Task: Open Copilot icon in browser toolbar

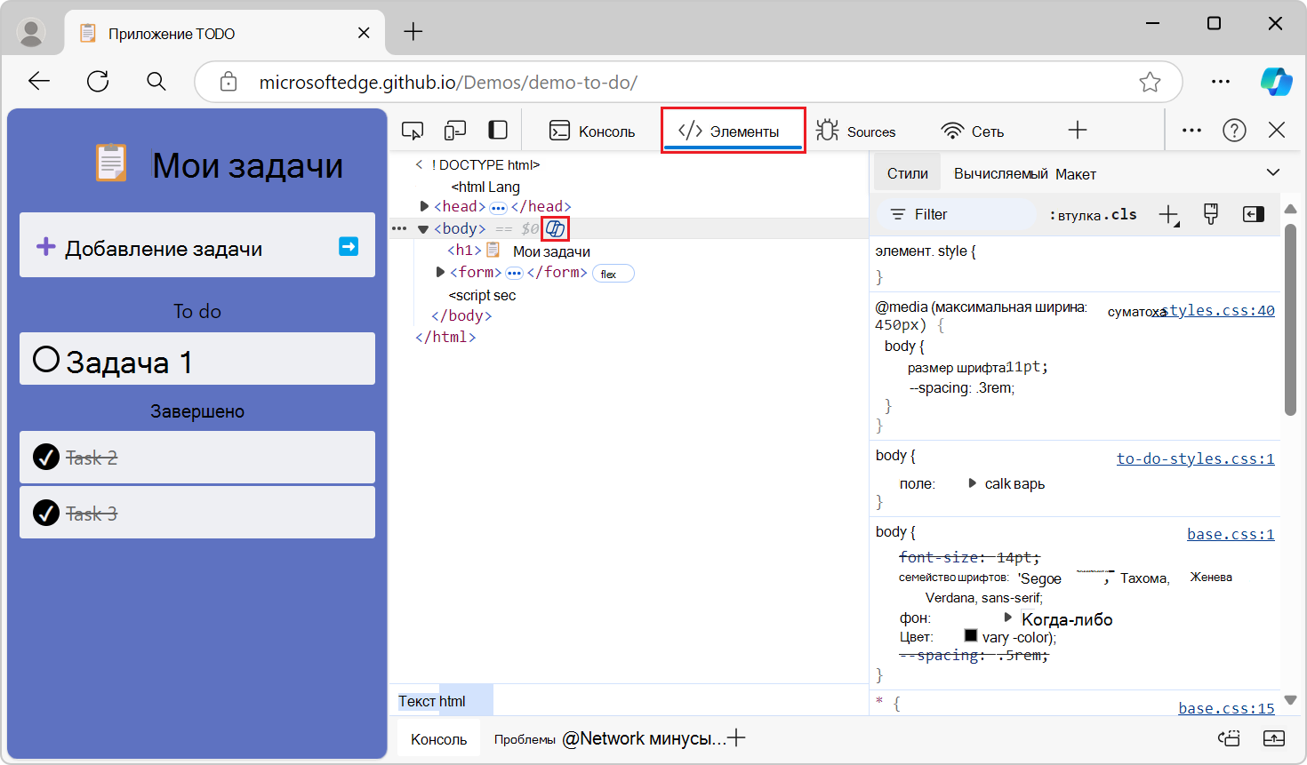Action: click(x=1276, y=82)
